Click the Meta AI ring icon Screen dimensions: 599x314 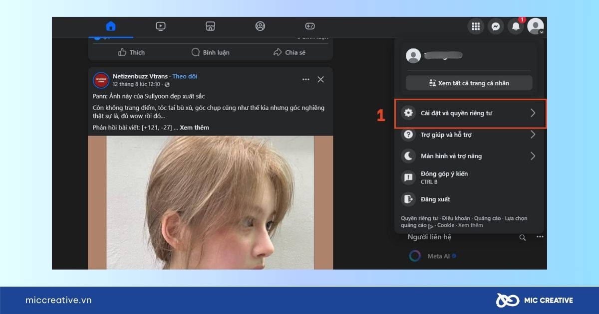415,256
